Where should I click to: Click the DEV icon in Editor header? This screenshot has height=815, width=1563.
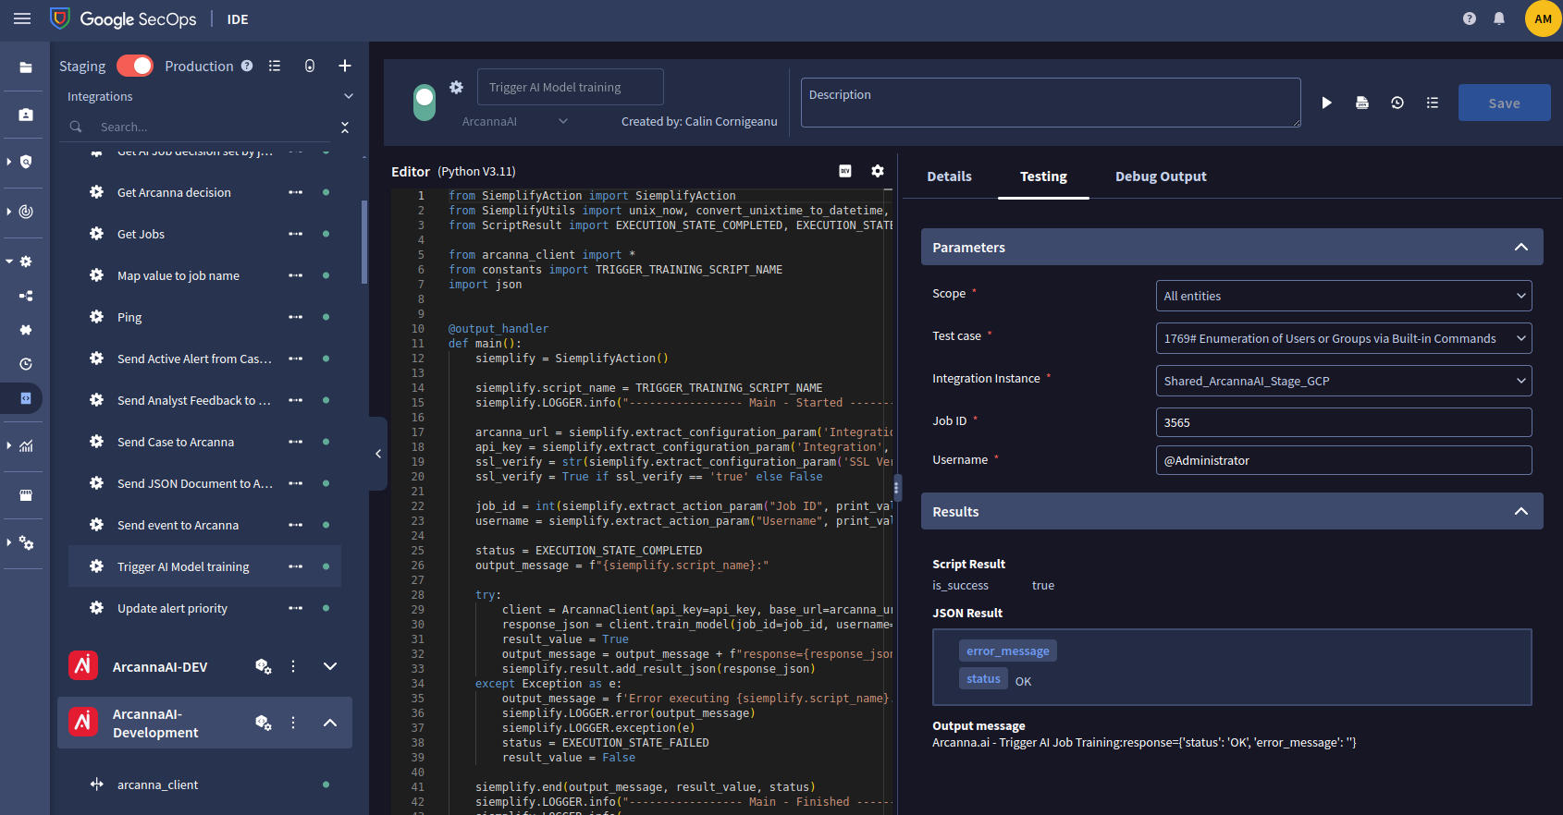point(845,171)
